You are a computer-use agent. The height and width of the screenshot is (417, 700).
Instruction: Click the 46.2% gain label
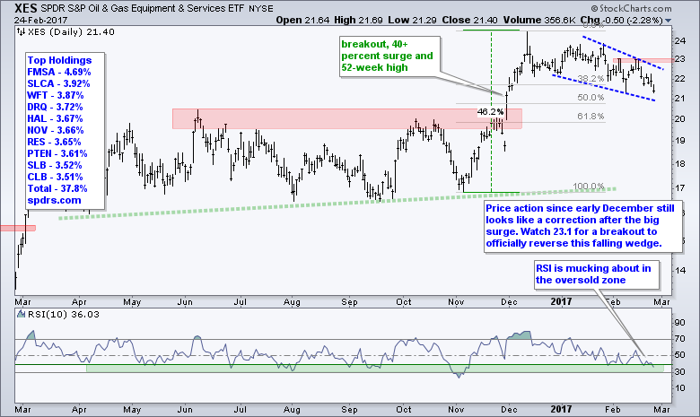[490, 111]
